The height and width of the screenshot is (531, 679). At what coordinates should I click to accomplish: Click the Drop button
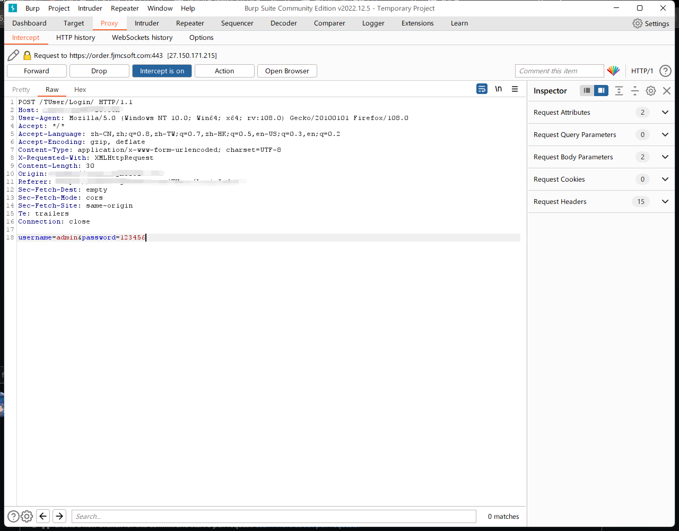tap(99, 71)
